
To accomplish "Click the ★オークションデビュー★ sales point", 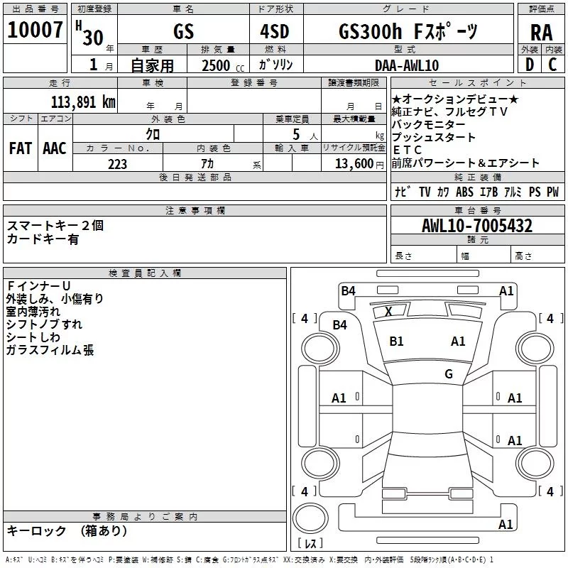I will pos(455,99).
